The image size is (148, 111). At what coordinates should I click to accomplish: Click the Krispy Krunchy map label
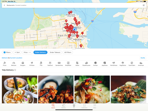[x=71, y=15]
